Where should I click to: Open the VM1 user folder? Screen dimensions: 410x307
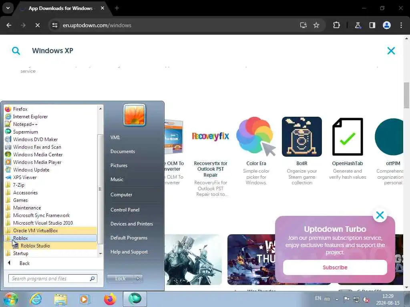(x=115, y=138)
